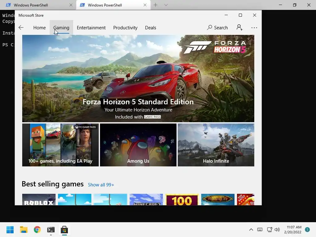The image size is (316, 237).
Task: Open the Minecraft game thumbnail
Action: 146,200
